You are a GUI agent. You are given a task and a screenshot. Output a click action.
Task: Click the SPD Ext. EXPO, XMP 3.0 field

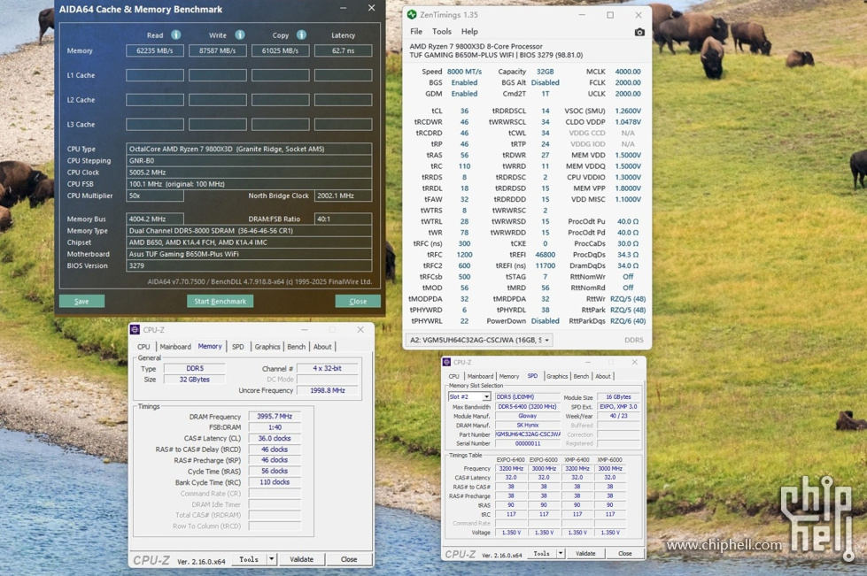618,406
